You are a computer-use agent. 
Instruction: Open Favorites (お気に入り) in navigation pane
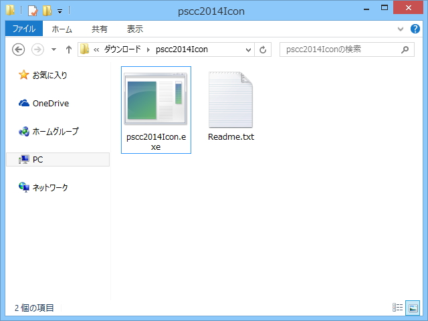[43, 75]
